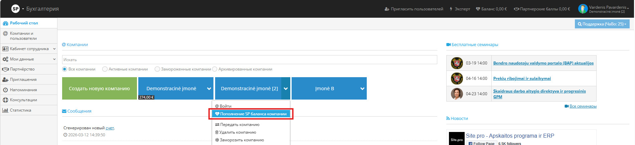Select the Замороженные компании radio button

(x=157, y=69)
